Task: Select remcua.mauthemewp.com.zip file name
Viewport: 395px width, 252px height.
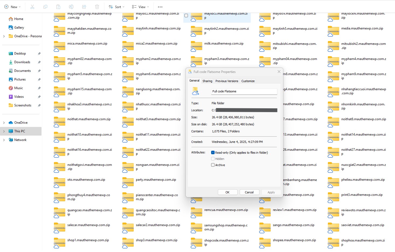Action: point(226,210)
